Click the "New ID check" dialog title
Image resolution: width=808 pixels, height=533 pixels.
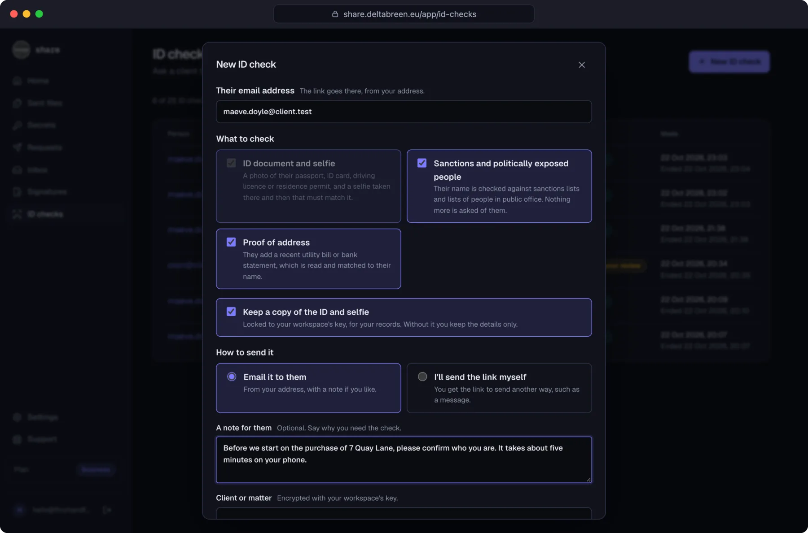tap(246, 65)
